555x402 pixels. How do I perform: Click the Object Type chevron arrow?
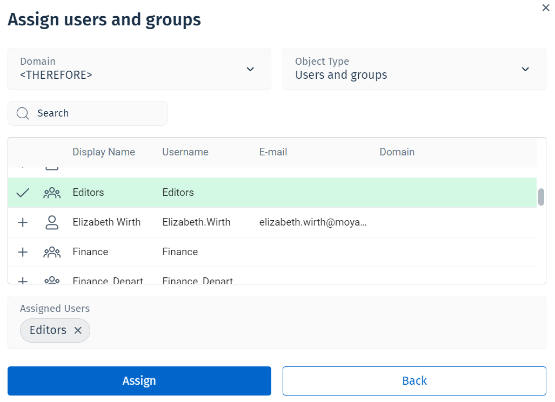[x=525, y=69]
